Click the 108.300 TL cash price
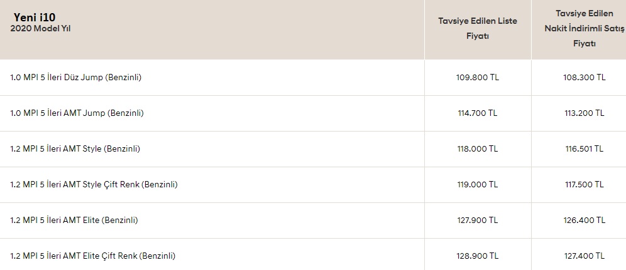Image resolution: width=626 pixels, height=270 pixels. [584, 78]
